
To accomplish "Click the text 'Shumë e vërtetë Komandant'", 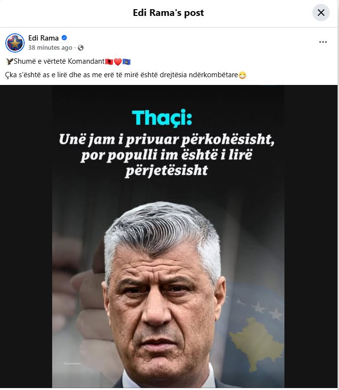I will pos(59,61).
